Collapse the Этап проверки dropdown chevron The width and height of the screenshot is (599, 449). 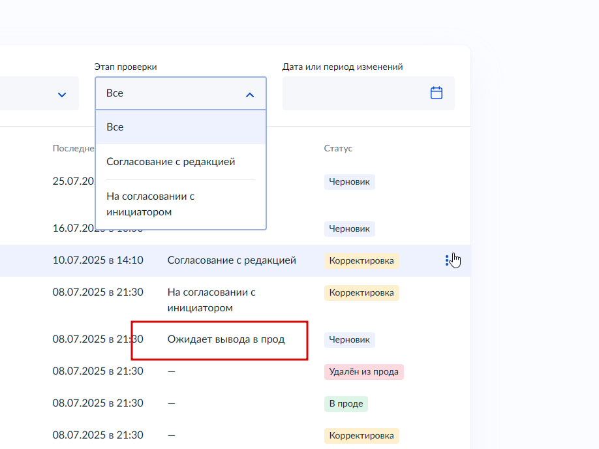point(250,95)
